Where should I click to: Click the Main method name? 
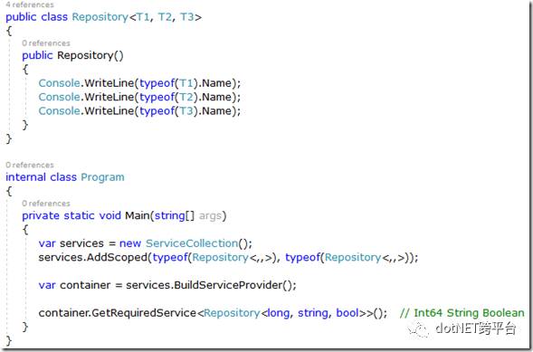(138, 215)
